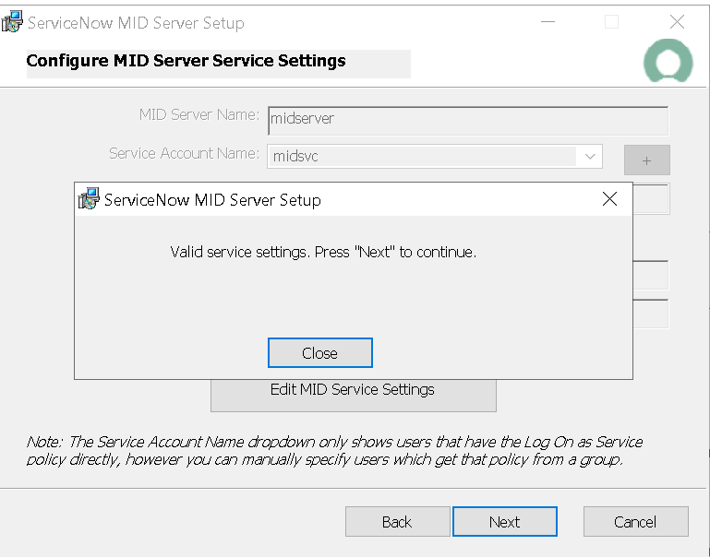The height and width of the screenshot is (557, 710).
Task: Click the Service Account Name label
Action: click(184, 154)
